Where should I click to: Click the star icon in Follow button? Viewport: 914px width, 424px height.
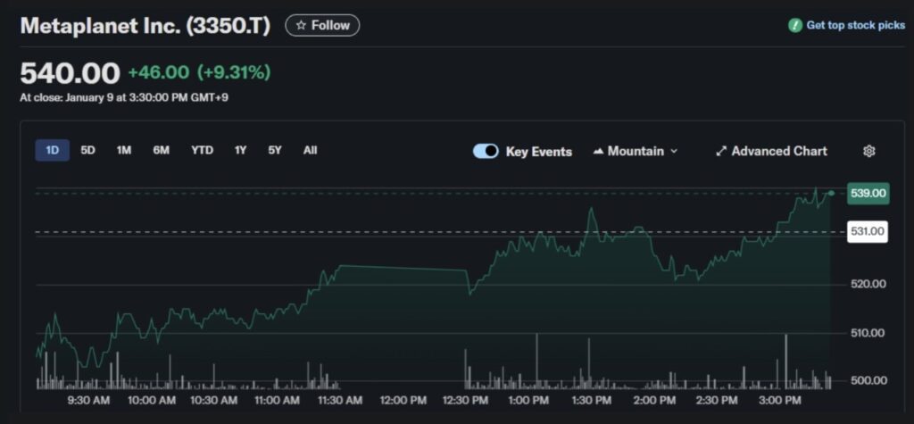301,25
